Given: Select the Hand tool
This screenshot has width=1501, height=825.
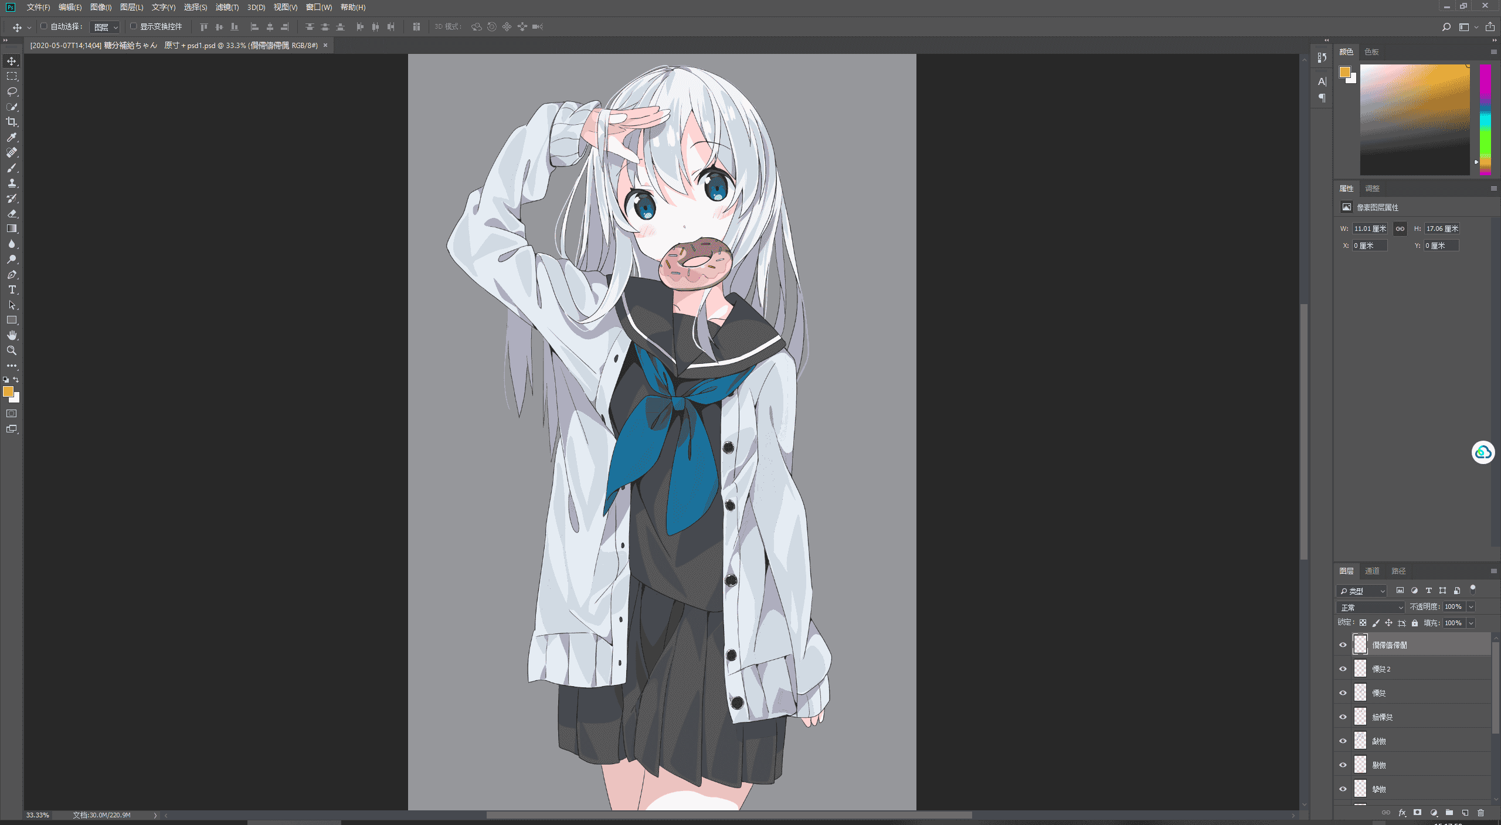Looking at the screenshot, I should pos(12,335).
